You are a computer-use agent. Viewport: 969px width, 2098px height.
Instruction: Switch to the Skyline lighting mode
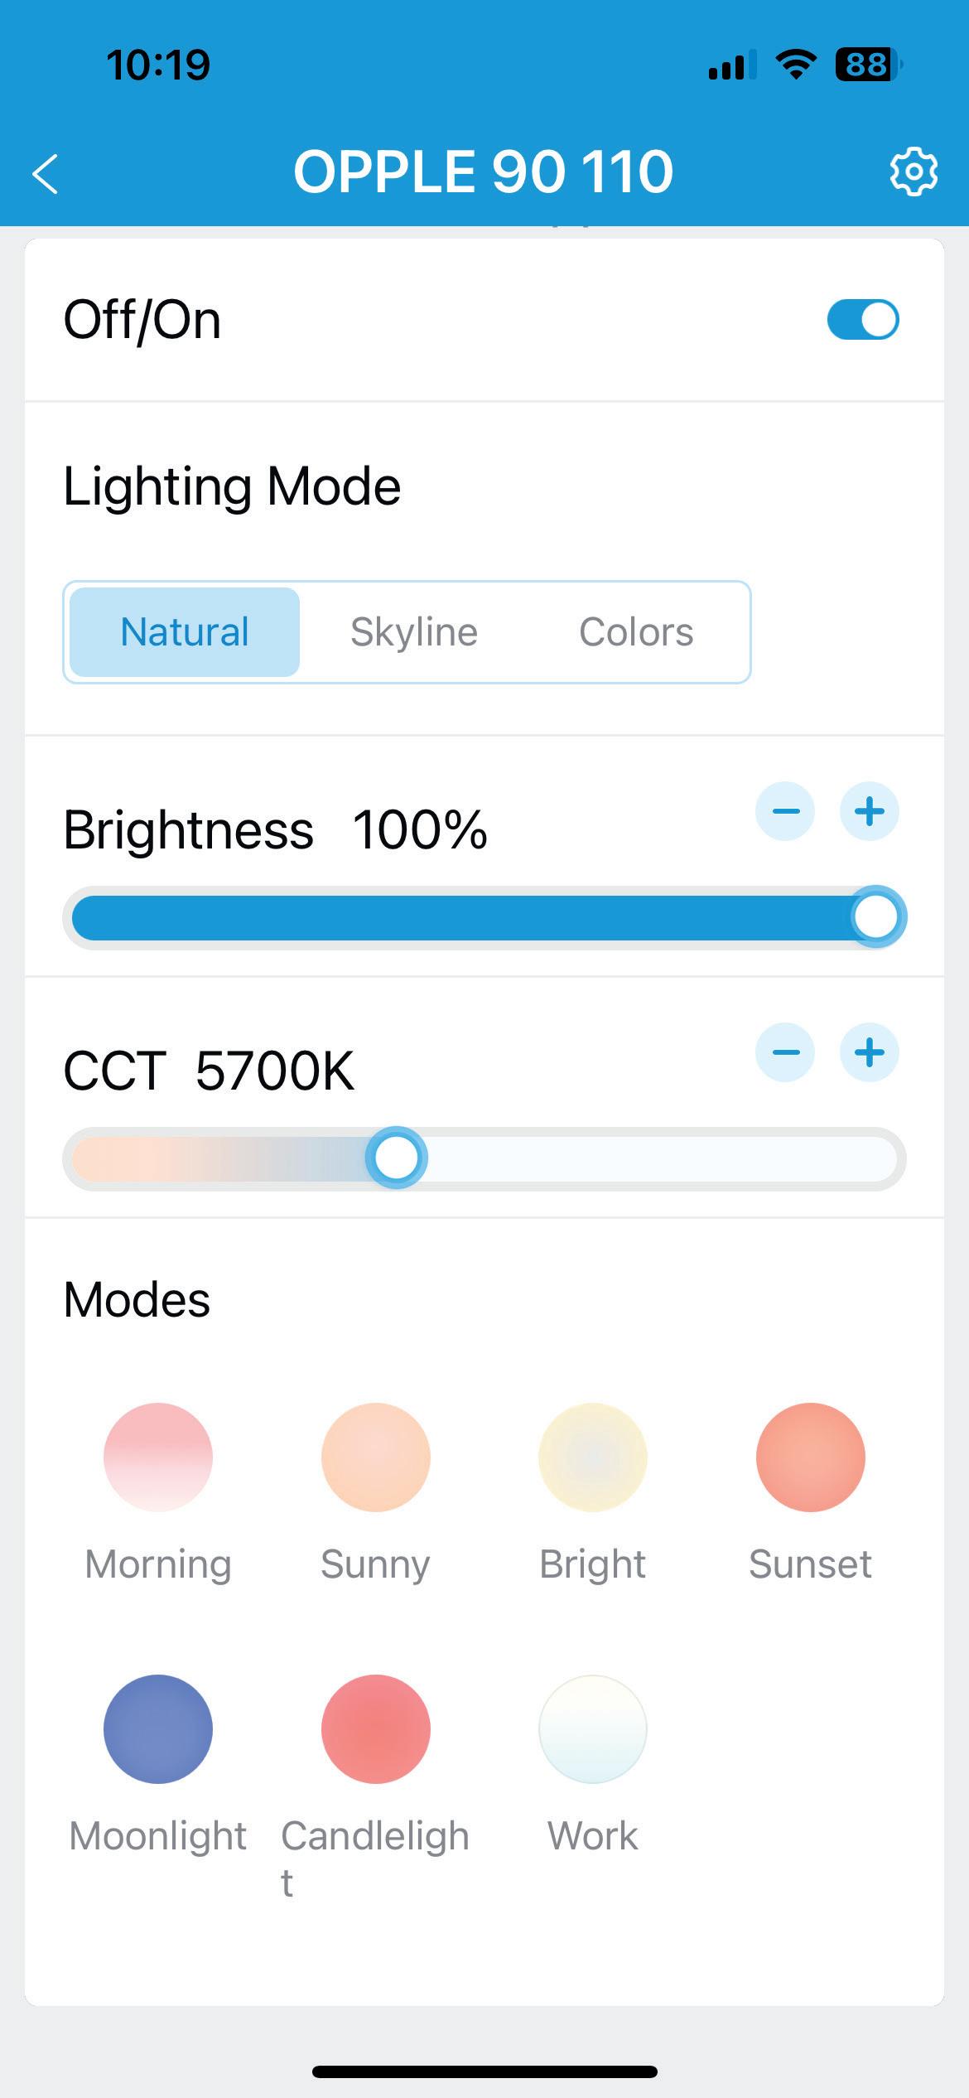[x=414, y=632]
